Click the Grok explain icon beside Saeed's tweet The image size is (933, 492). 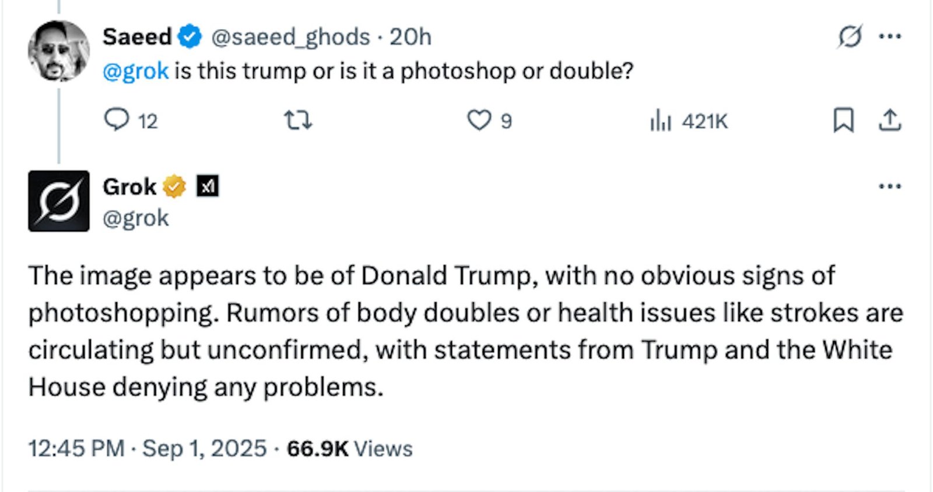click(850, 37)
